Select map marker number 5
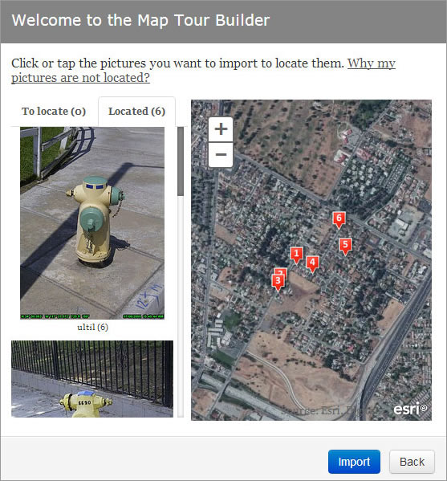Viewport: 447px width, 481px height. click(345, 247)
